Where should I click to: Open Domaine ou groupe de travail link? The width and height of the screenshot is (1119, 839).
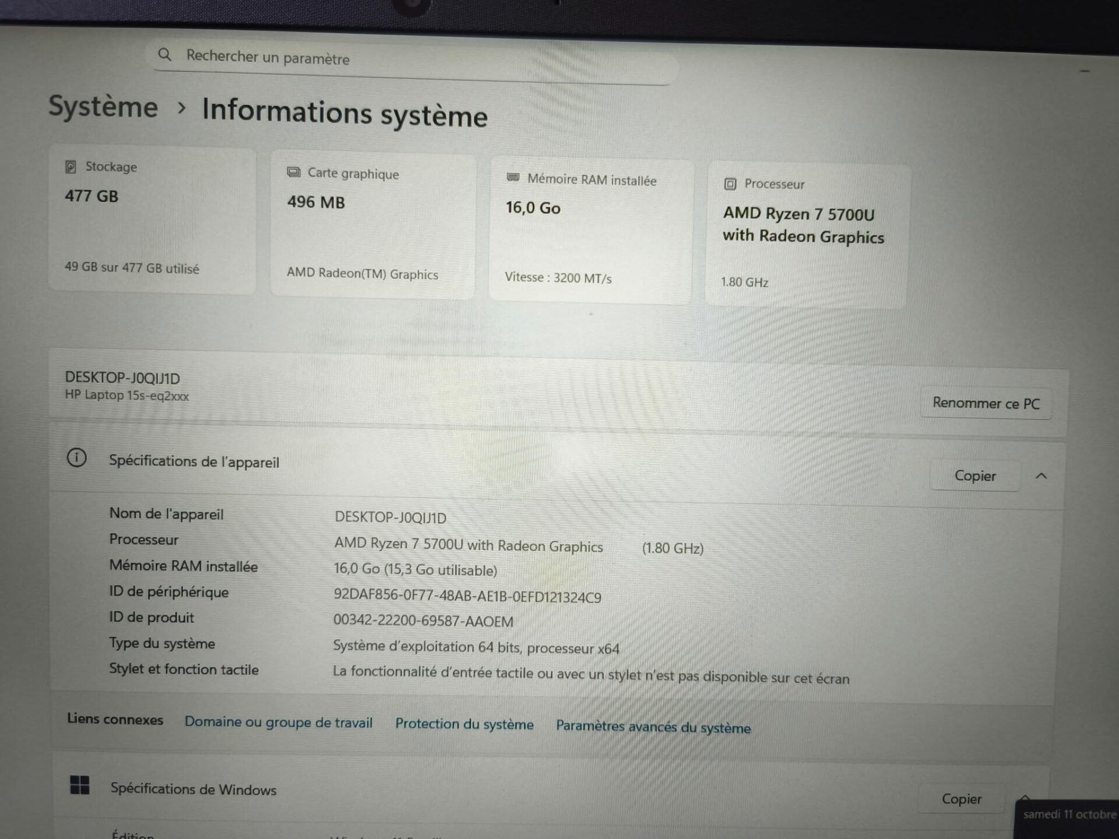278,722
